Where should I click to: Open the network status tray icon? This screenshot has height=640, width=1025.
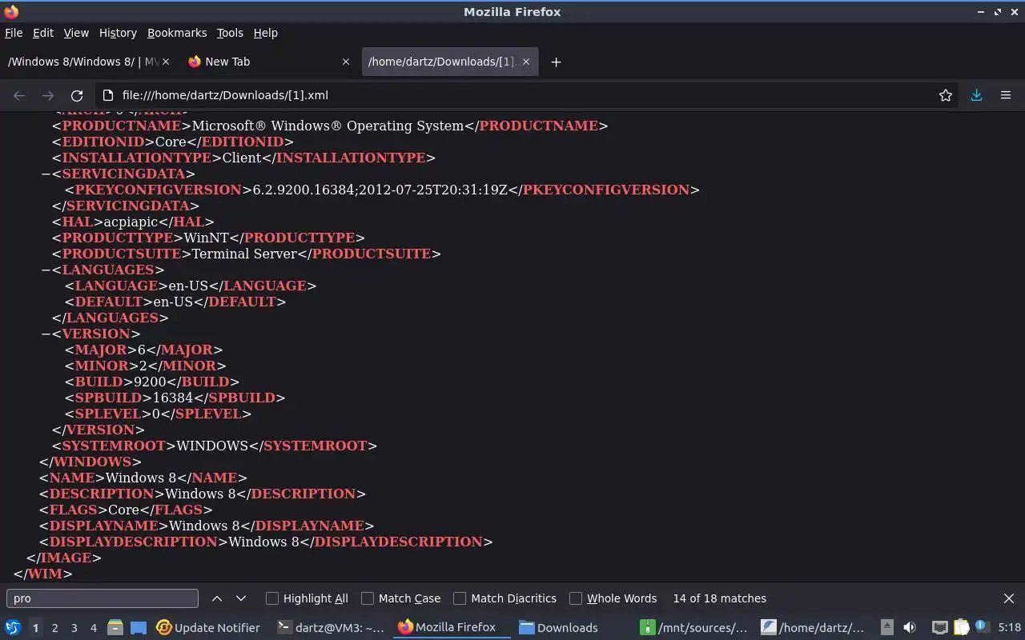(939, 627)
